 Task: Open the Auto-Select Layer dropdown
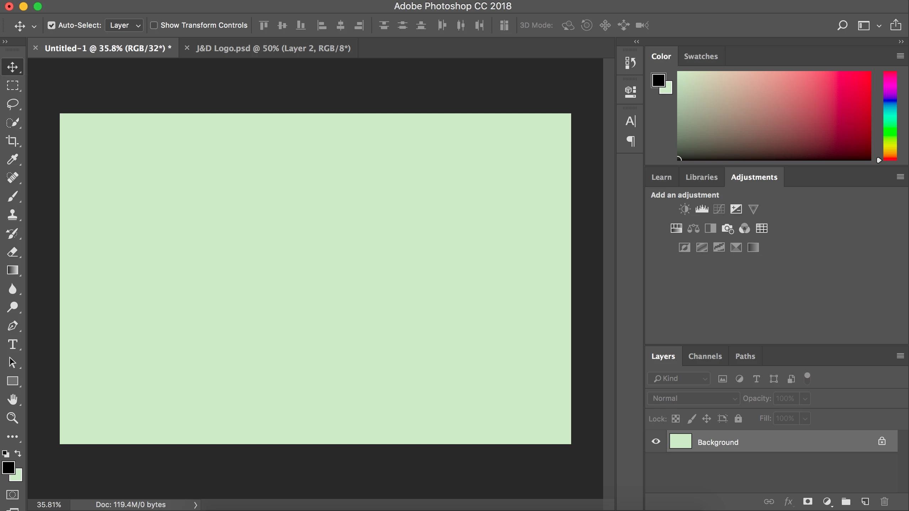click(x=124, y=25)
